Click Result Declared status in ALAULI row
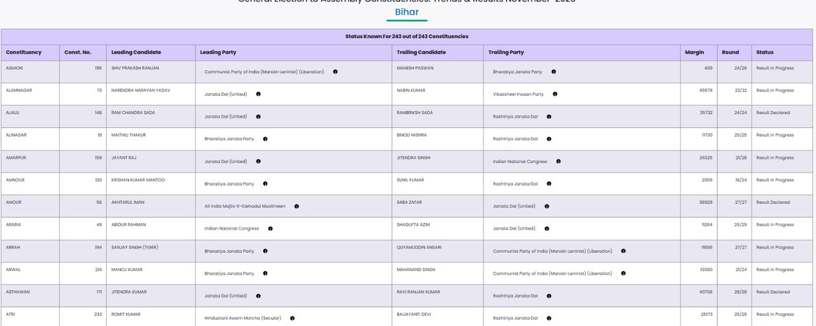 point(773,113)
